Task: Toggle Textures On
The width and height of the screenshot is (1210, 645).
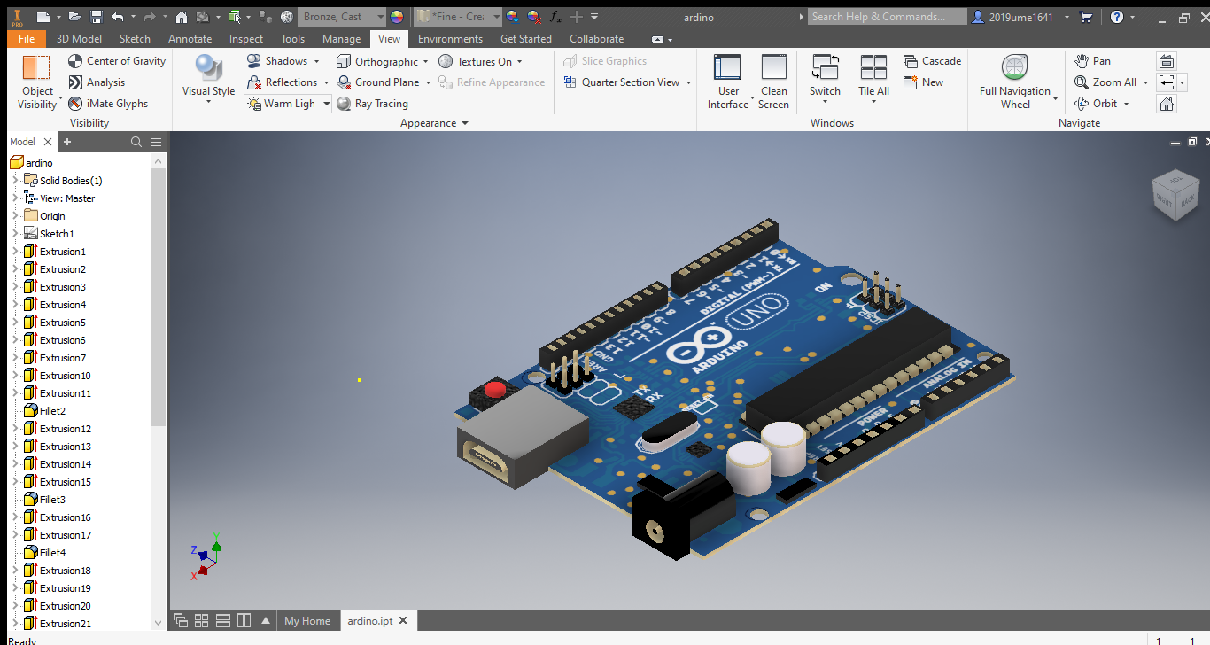Action: [475, 61]
